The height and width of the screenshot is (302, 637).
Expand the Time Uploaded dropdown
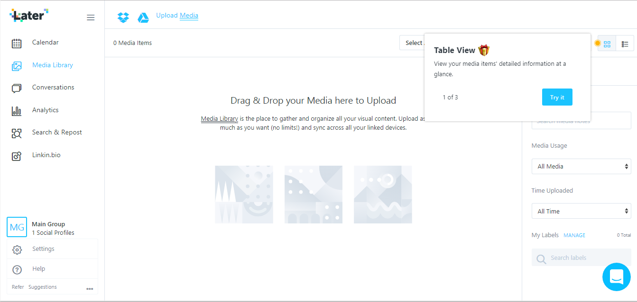point(581,211)
